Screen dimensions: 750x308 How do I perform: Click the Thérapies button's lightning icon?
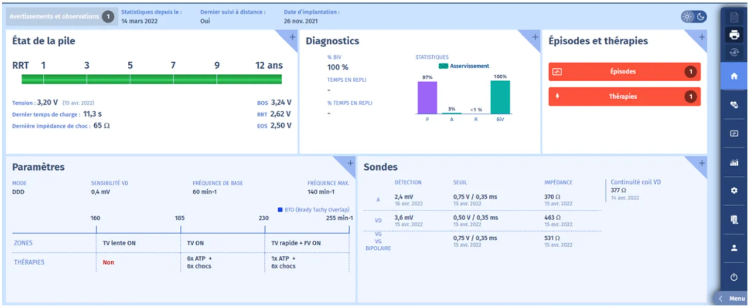(x=556, y=96)
